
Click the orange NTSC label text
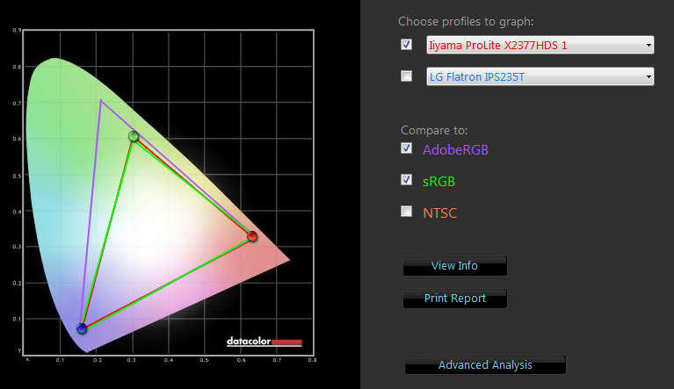(x=439, y=213)
